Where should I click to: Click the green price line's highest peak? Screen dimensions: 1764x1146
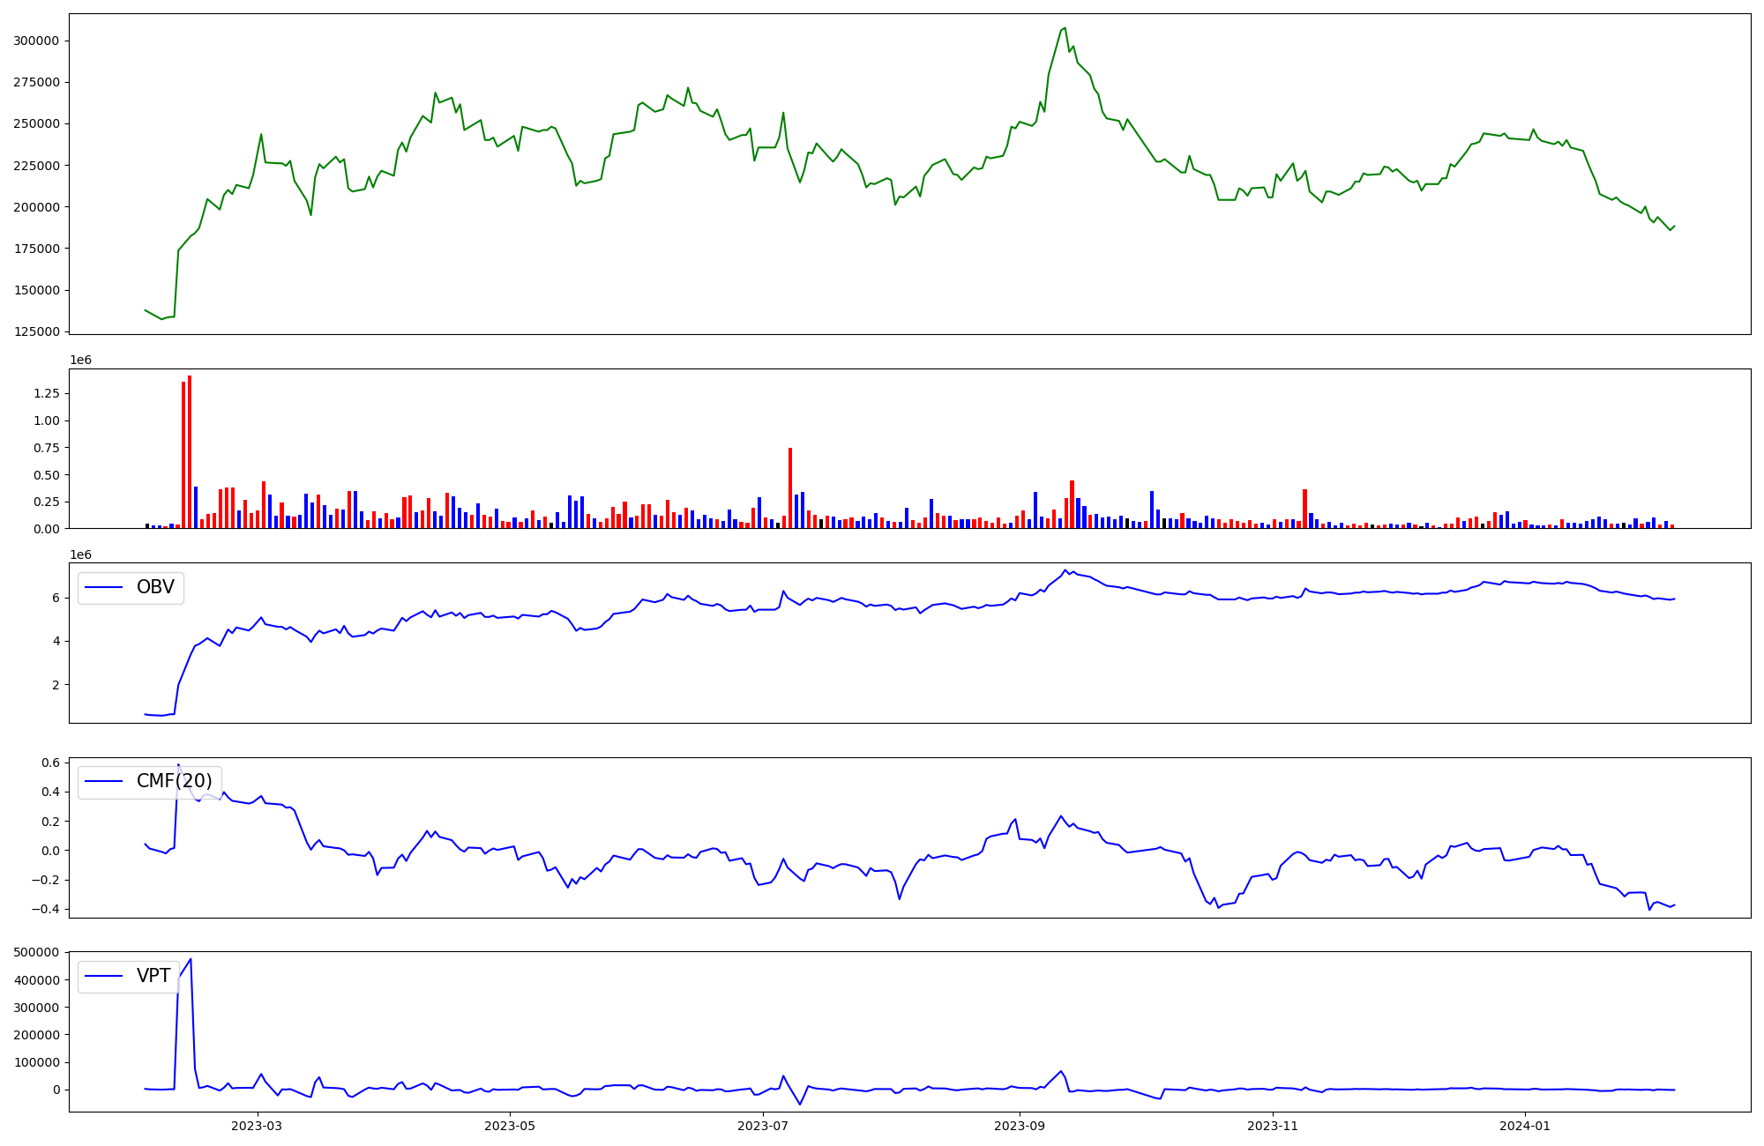1065,28
